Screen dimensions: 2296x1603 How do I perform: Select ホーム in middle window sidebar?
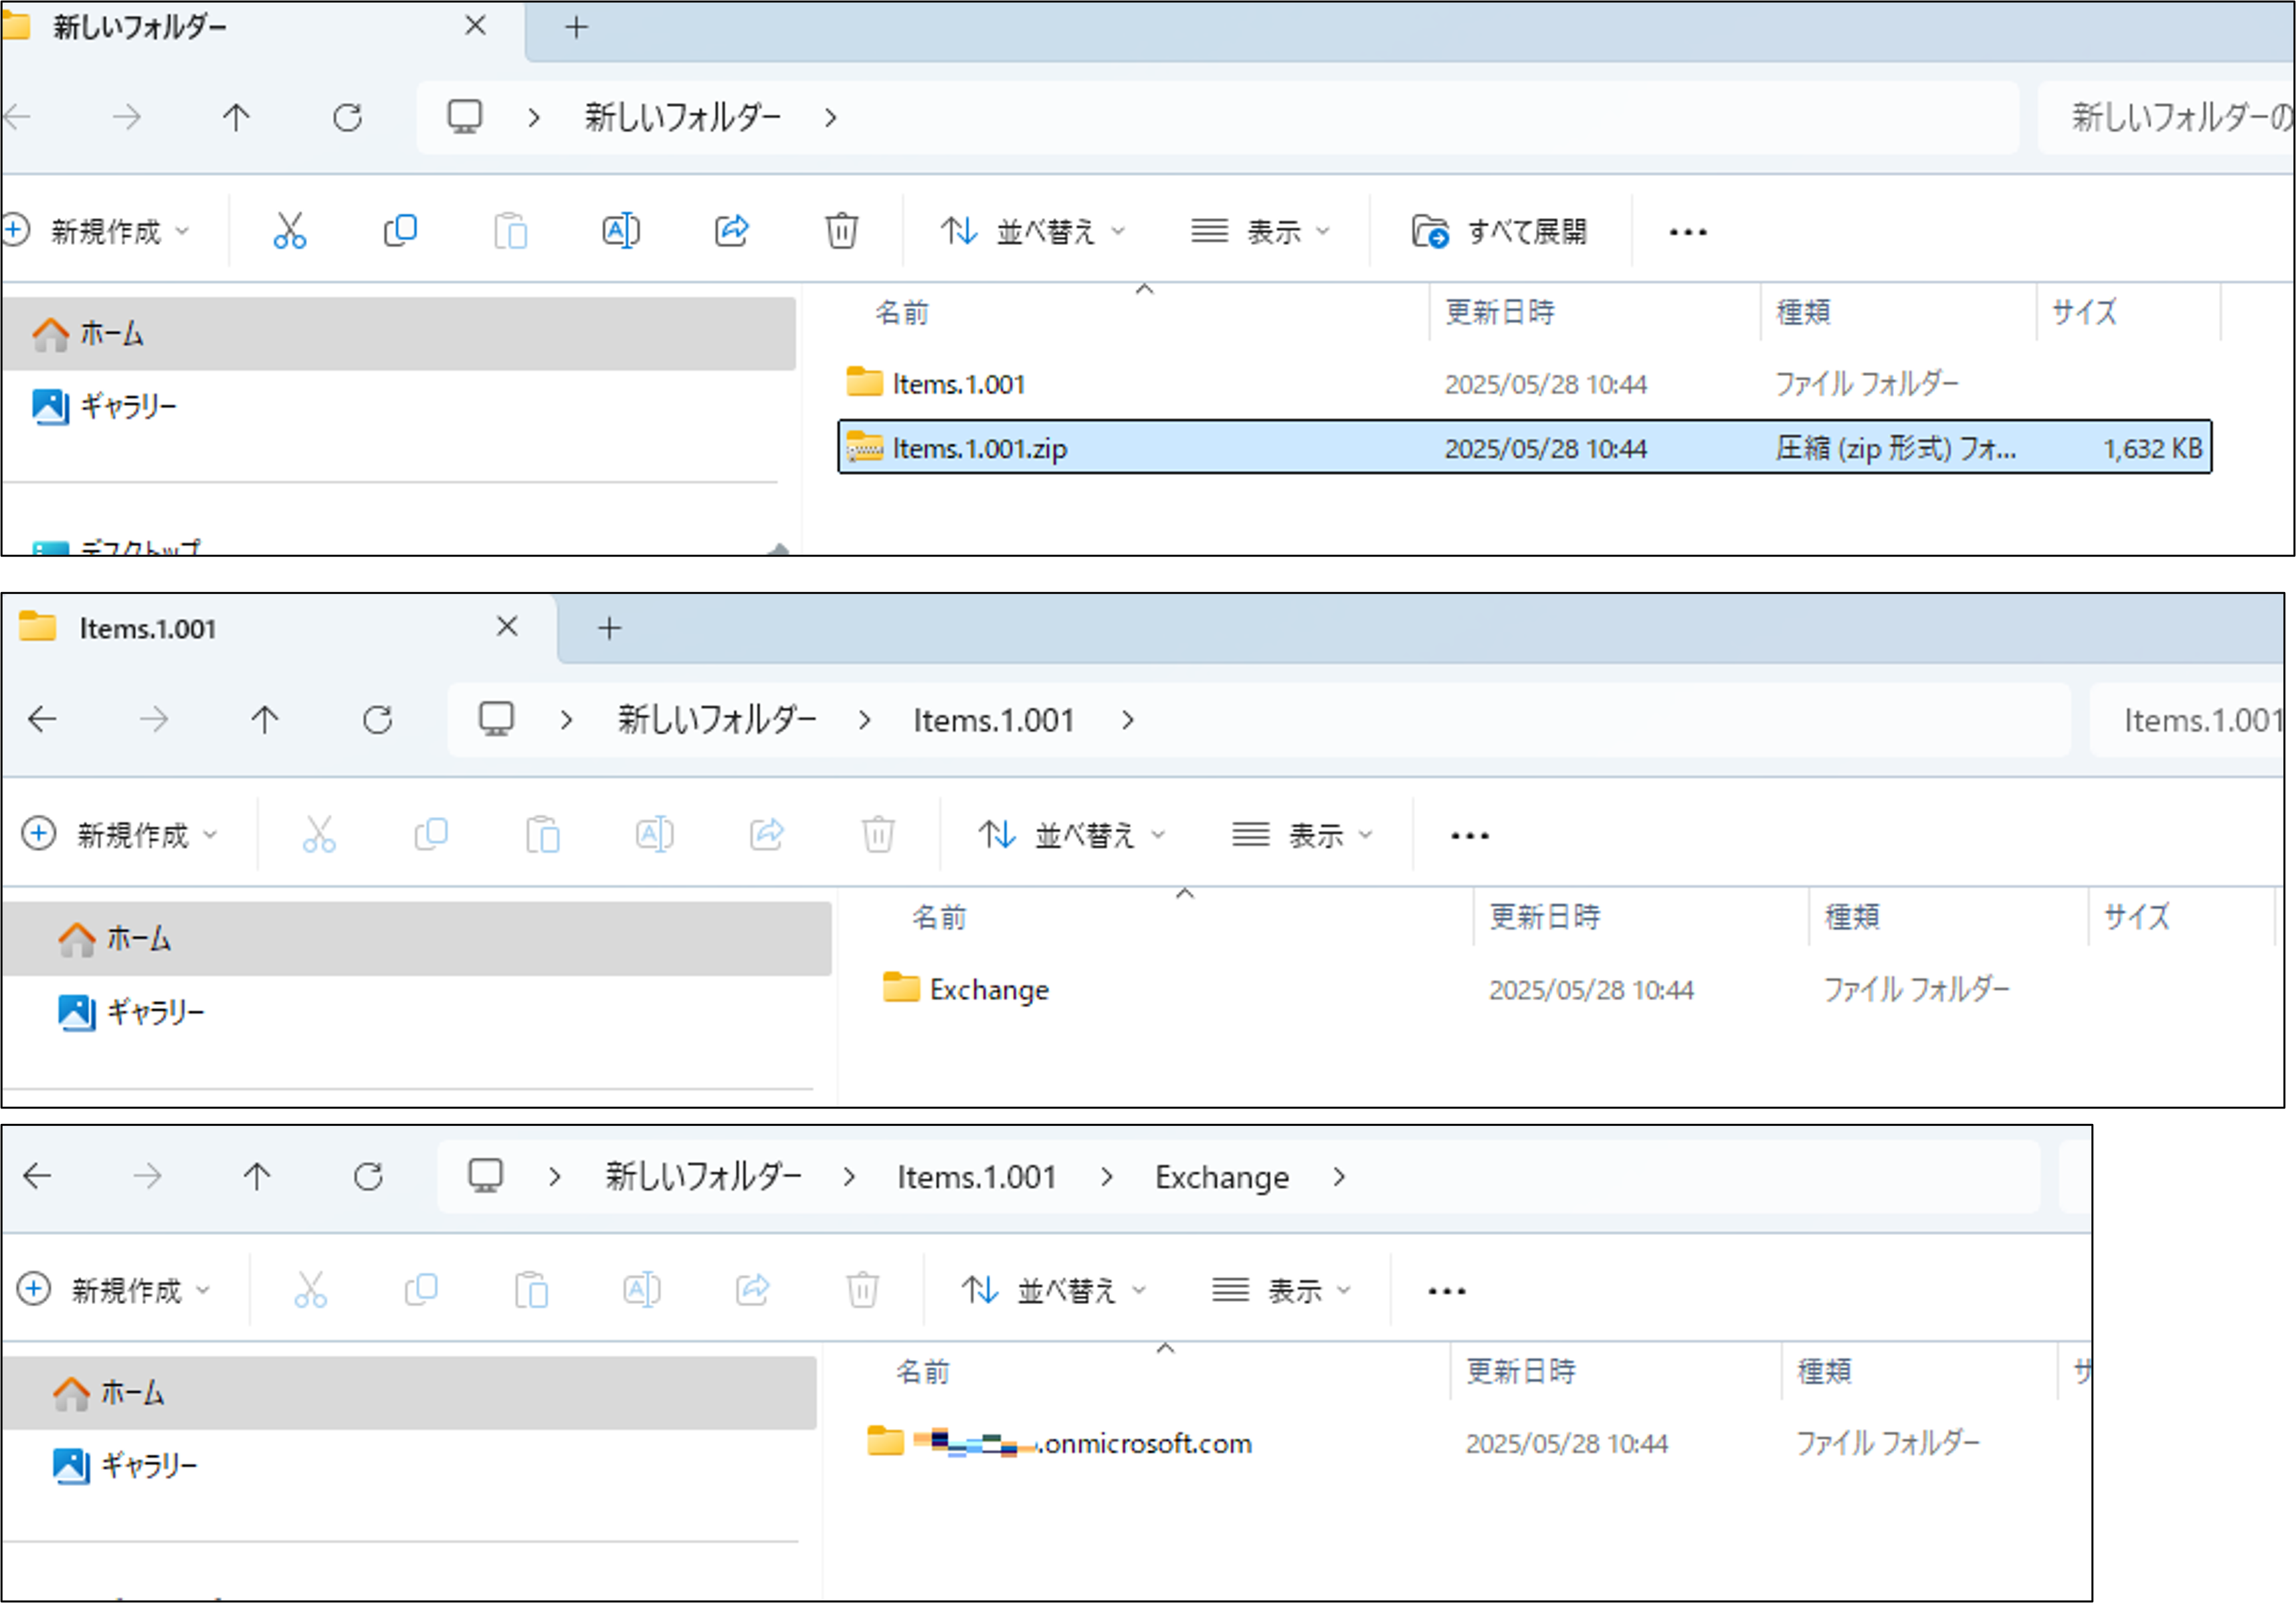(417, 938)
